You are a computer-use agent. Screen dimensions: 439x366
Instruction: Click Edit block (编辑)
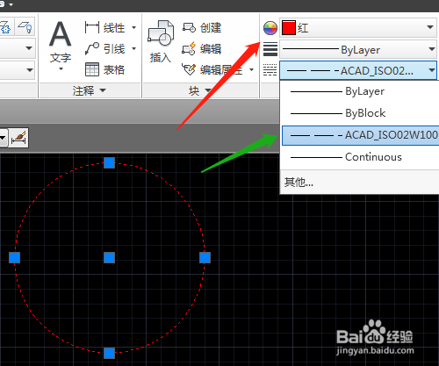202,48
